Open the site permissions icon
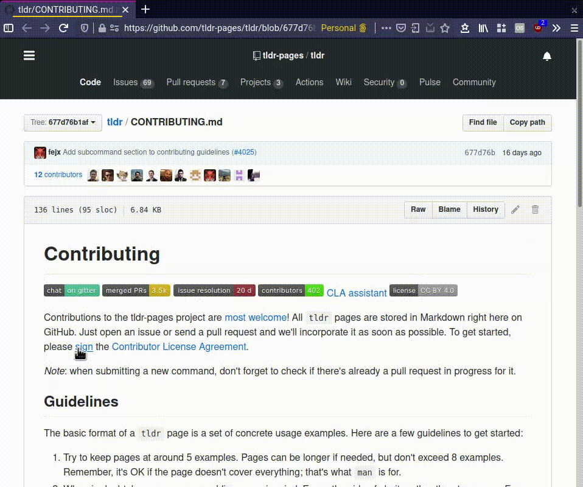Screen dimensions: 583x487 click(x=114, y=28)
